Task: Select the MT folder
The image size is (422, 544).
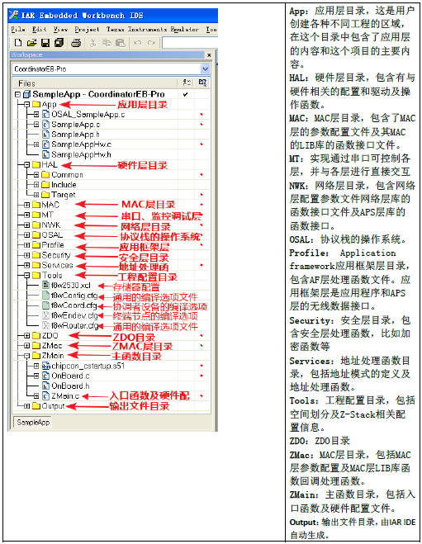Action: tap(48, 215)
